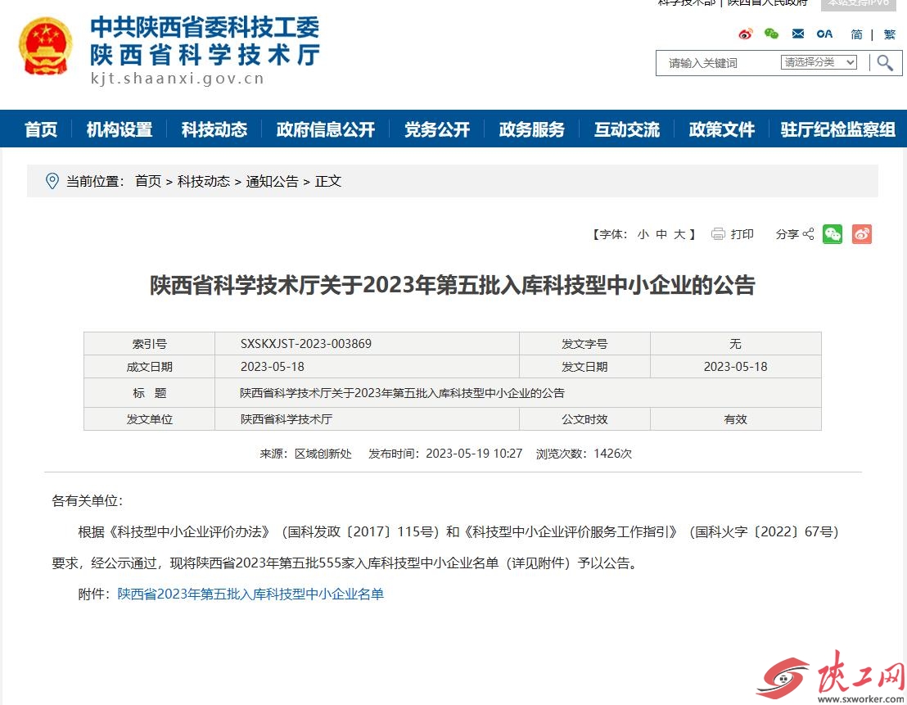Click the 打印 print text

pyautogui.click(x=742, y=234)
